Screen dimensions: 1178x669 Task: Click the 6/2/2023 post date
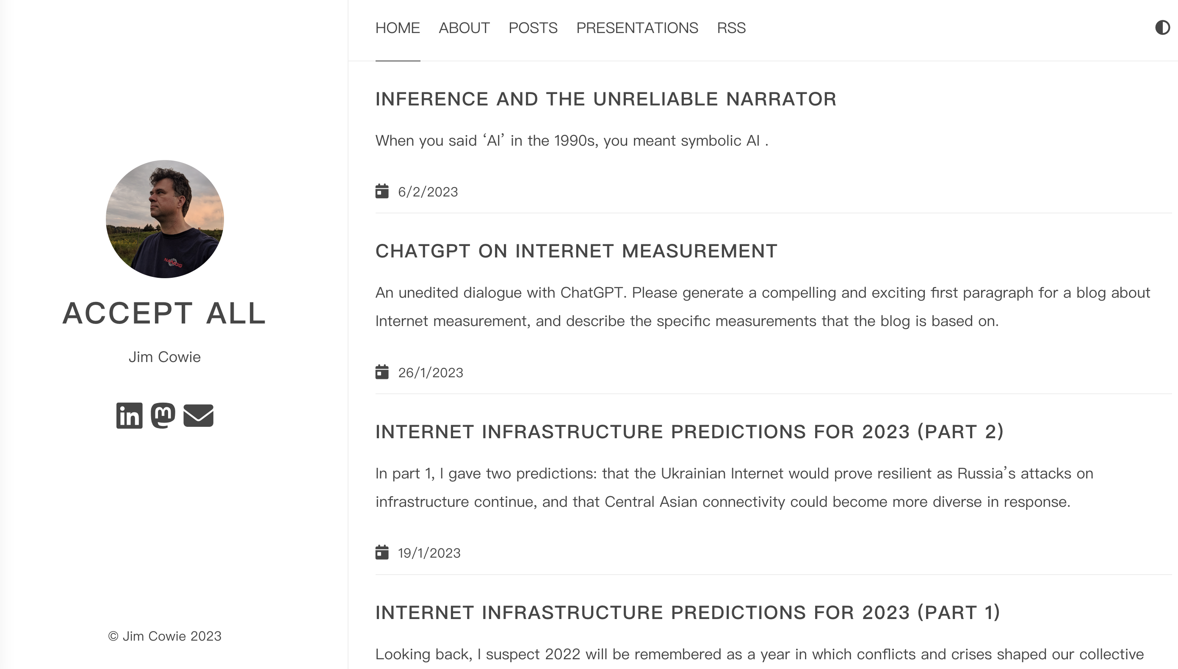428,192
